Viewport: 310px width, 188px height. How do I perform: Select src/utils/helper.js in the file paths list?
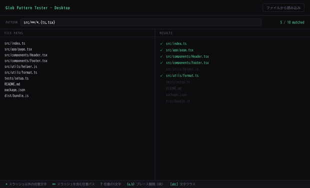click(x=21, y=66)
